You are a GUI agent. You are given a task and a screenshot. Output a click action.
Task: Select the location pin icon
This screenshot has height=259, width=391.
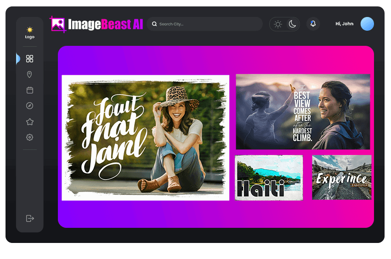pos(30,75)
